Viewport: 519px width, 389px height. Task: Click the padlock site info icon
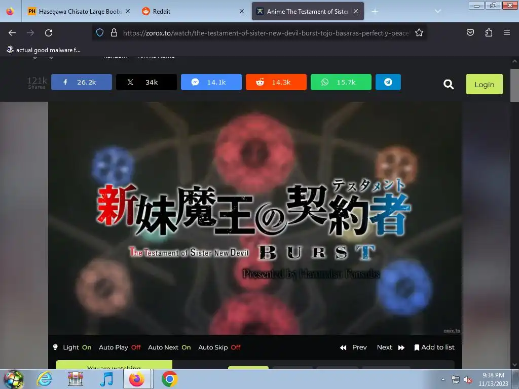click(114, 32)
